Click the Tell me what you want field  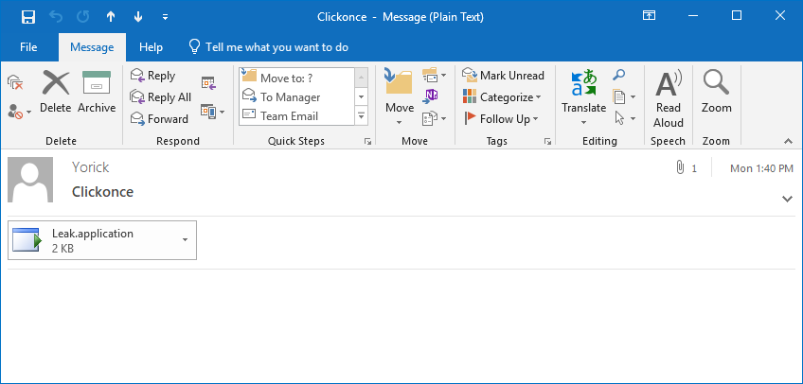pos(277,46)
